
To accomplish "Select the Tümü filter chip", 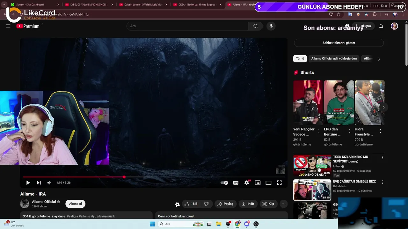I will (x=300, y=59).
